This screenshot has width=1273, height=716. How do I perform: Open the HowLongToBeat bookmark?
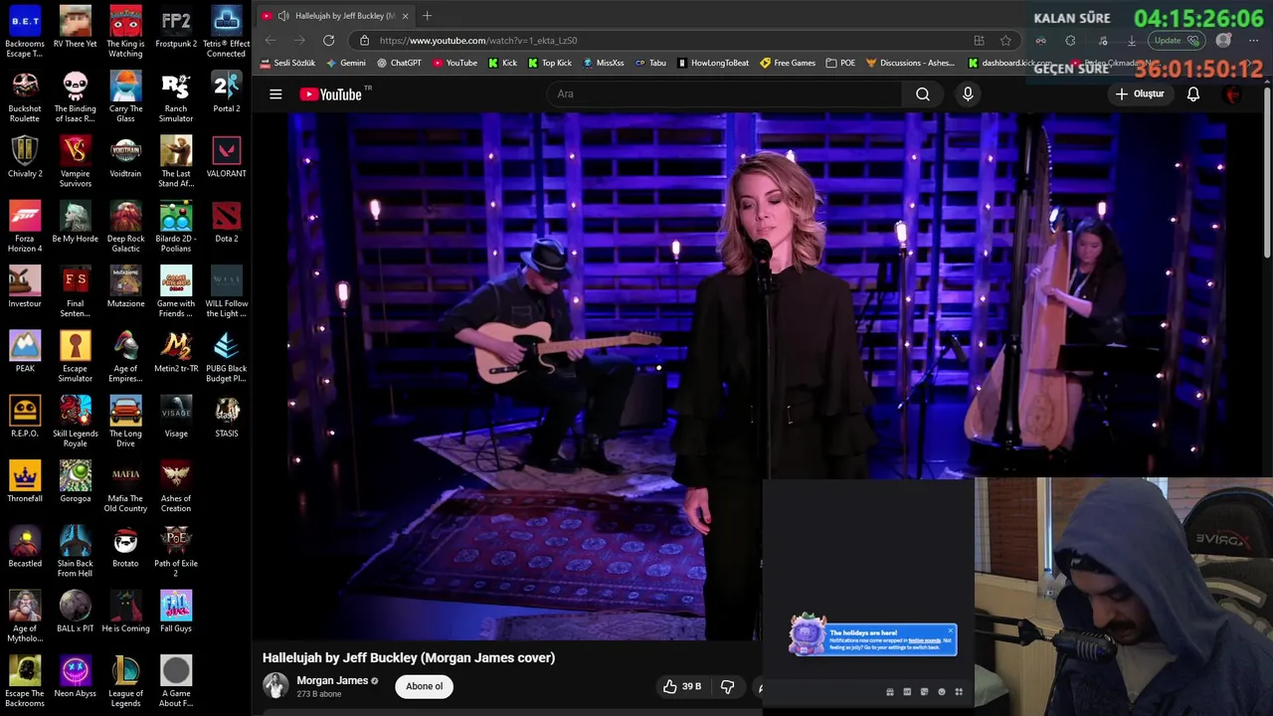pyautogui.click(x=713, y=63)
